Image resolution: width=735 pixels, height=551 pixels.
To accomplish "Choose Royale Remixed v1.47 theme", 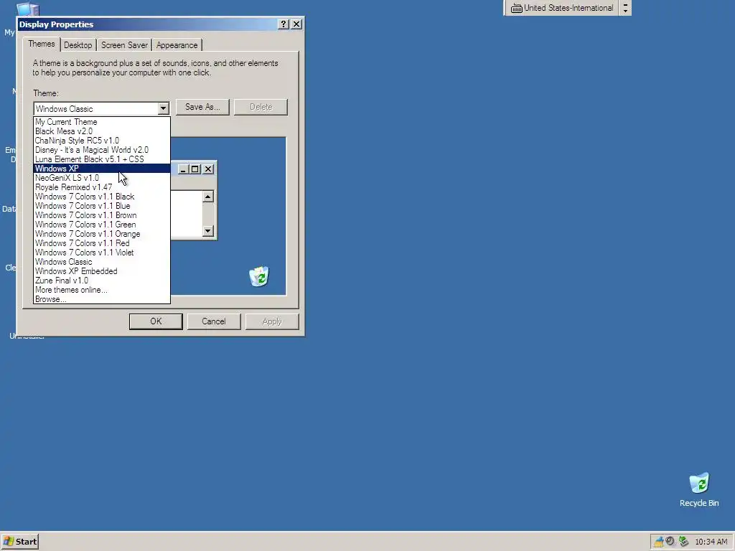I will pos(102,187).
